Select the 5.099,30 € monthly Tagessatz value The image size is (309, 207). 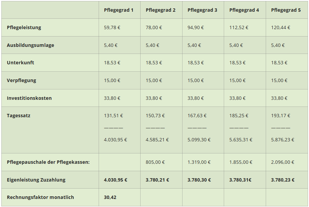click(x=199, y=140)
